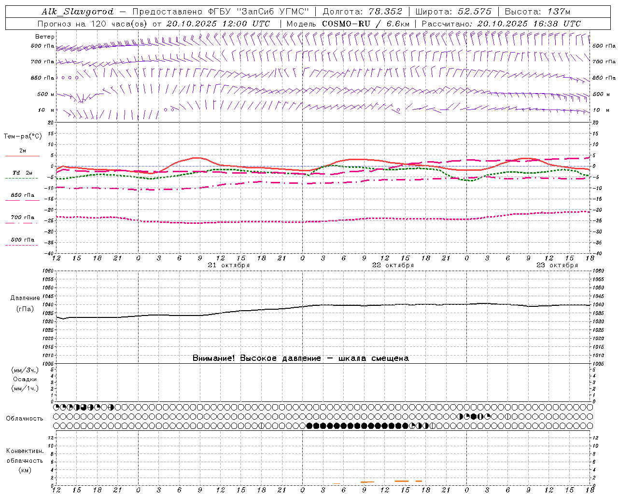Click the (гПа) pressure unit label
Screen dimensions: 618x494
pos(25,309)
